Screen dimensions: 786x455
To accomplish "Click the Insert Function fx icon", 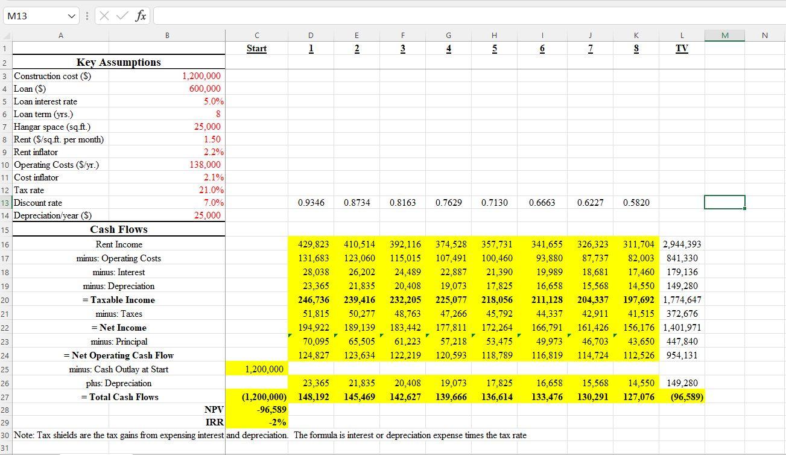I will coord(141,16).
